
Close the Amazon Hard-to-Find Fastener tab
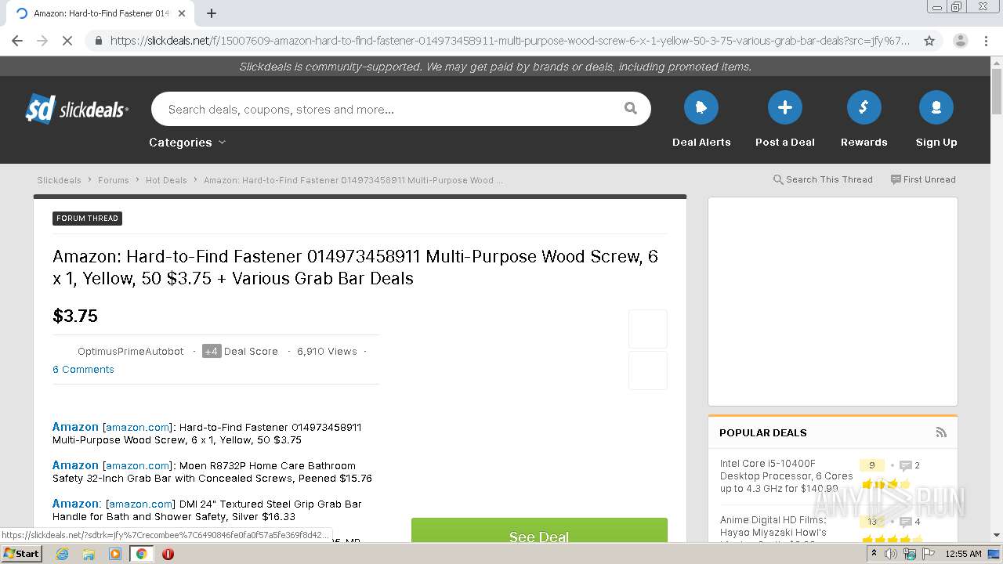(182, 13)
